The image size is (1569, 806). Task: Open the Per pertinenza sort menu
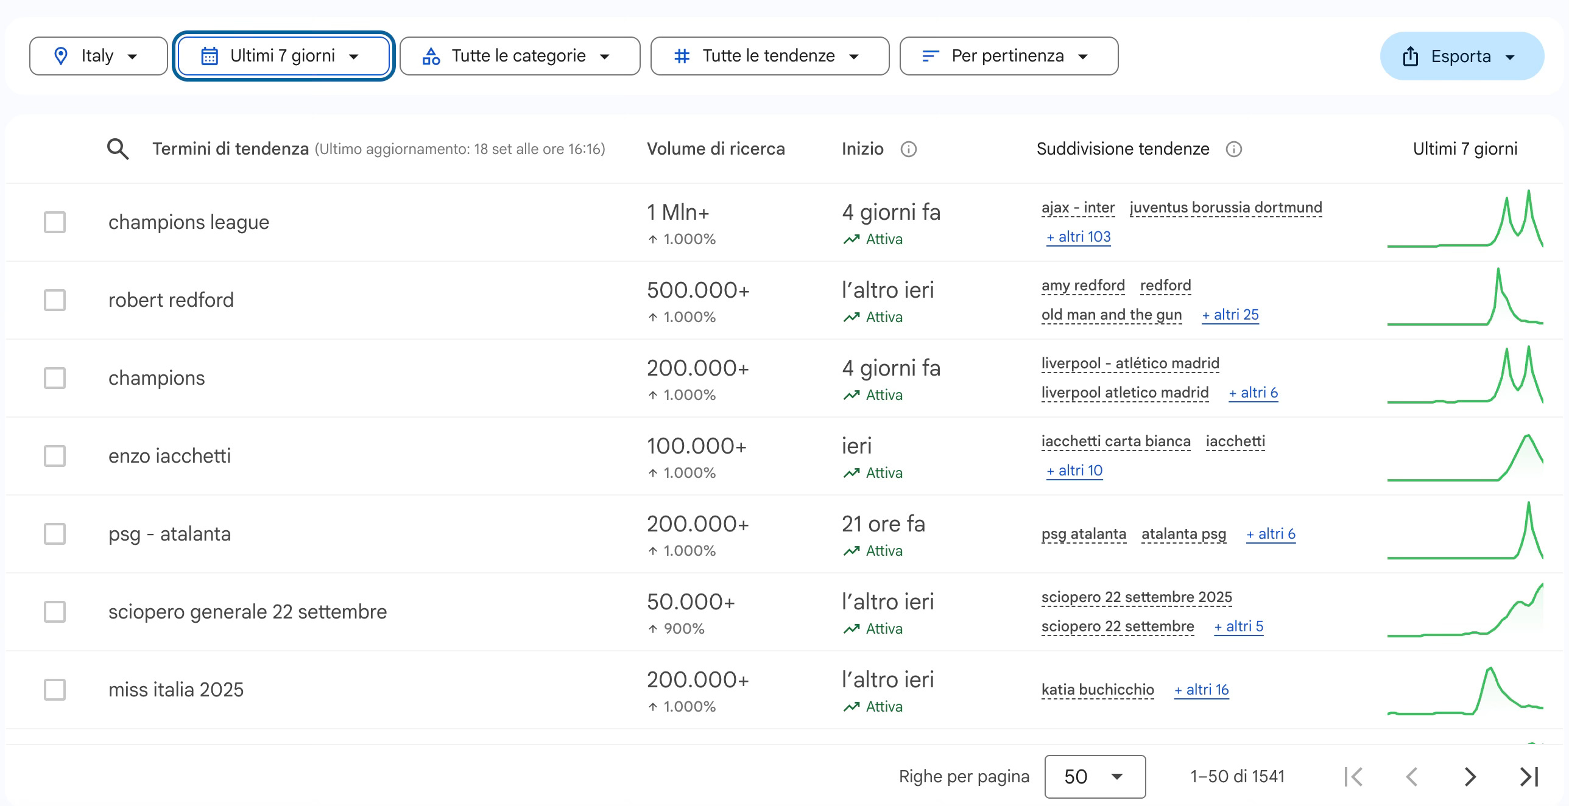1009,56
